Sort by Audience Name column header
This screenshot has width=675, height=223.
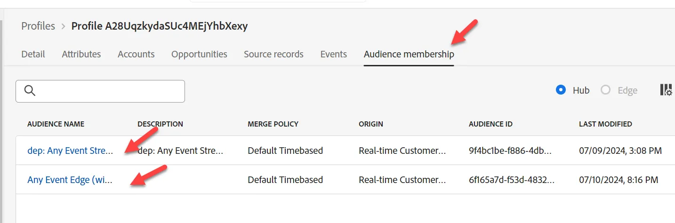coord(56,124)
